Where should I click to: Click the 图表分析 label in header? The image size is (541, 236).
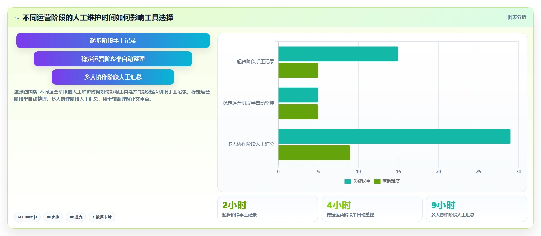click(517, 17)
